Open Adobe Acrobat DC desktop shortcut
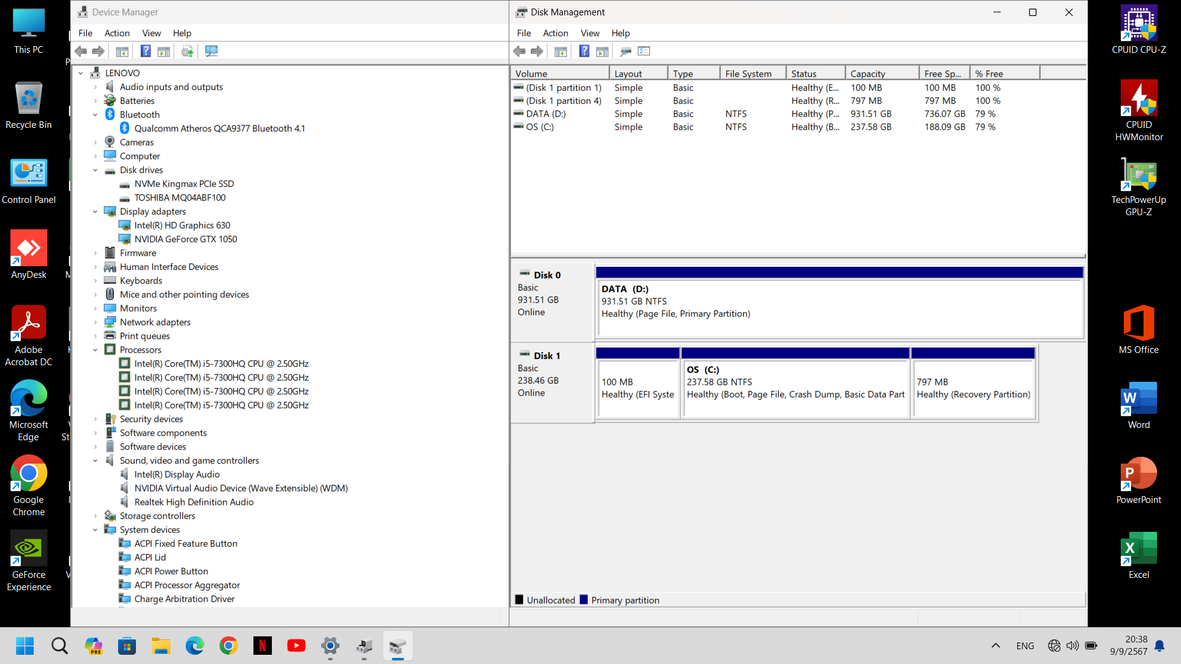The height and width of the screenshot is (664, 1181). [28, 336]
